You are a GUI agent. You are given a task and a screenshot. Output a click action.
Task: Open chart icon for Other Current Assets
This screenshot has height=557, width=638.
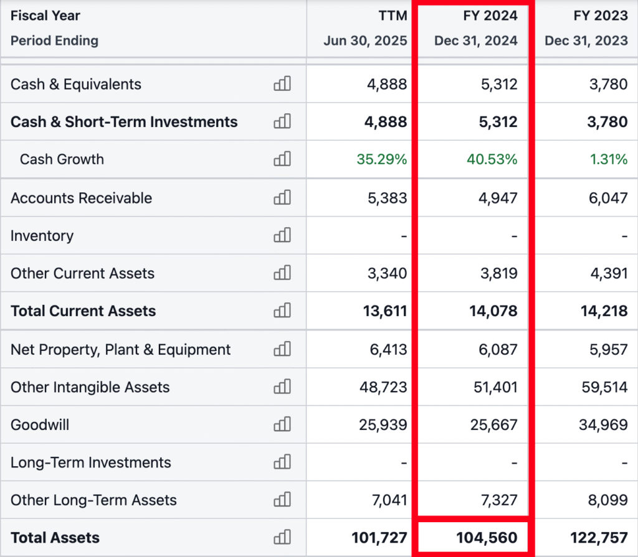coord(282,273)
